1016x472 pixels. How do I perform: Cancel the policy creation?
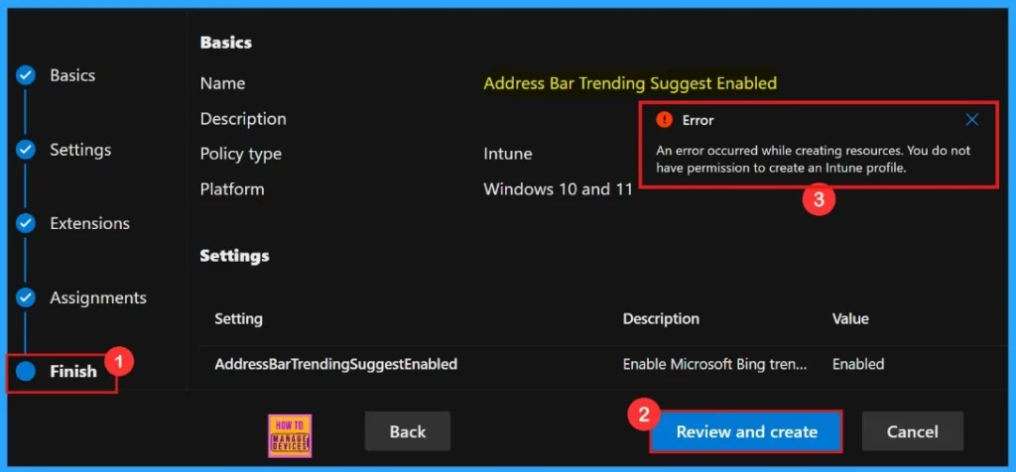(913, 431)
